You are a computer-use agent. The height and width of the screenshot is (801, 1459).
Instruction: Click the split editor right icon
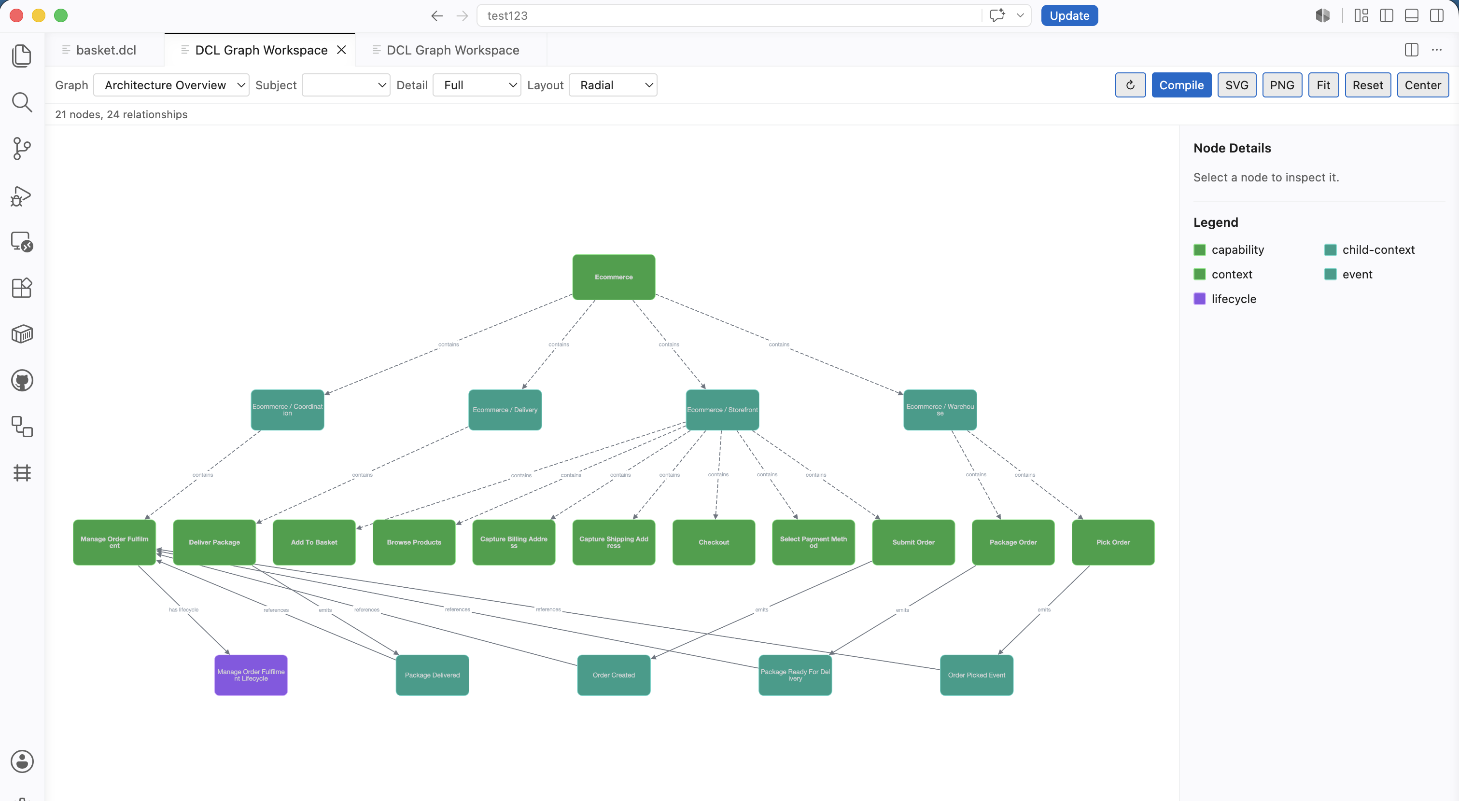(x=1411, y=50)
